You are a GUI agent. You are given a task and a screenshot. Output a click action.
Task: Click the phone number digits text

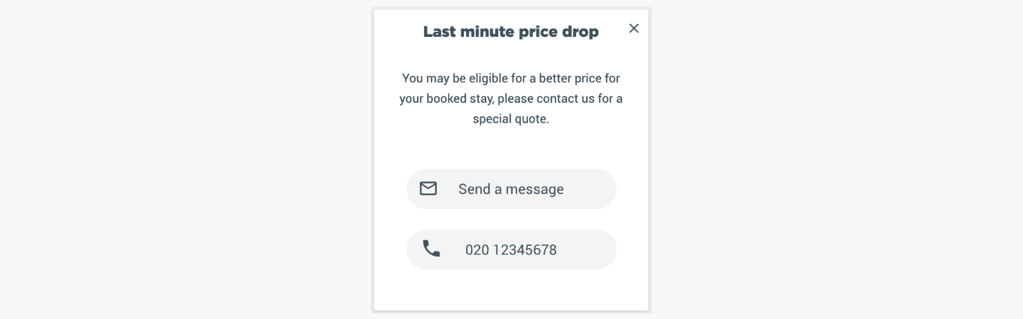(x=511, y=250)
